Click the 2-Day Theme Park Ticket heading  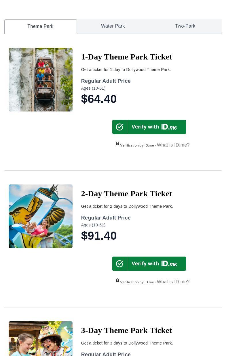[126, 194]
